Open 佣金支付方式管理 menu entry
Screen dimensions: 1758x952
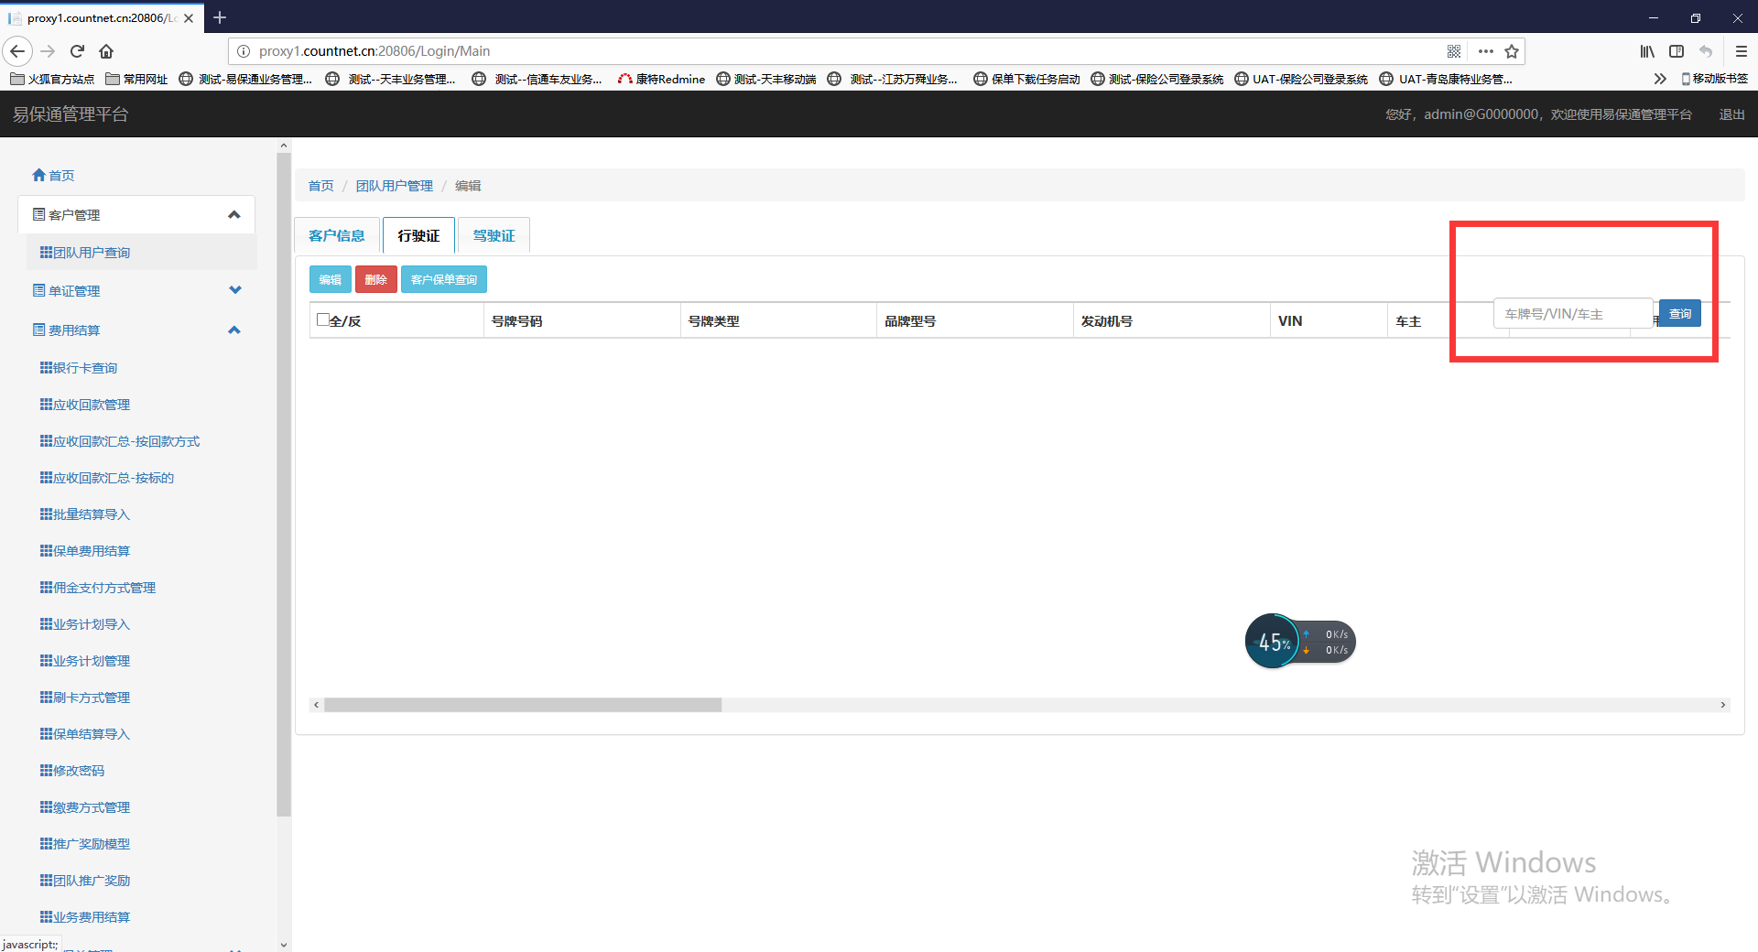click(x=98, y=588)
